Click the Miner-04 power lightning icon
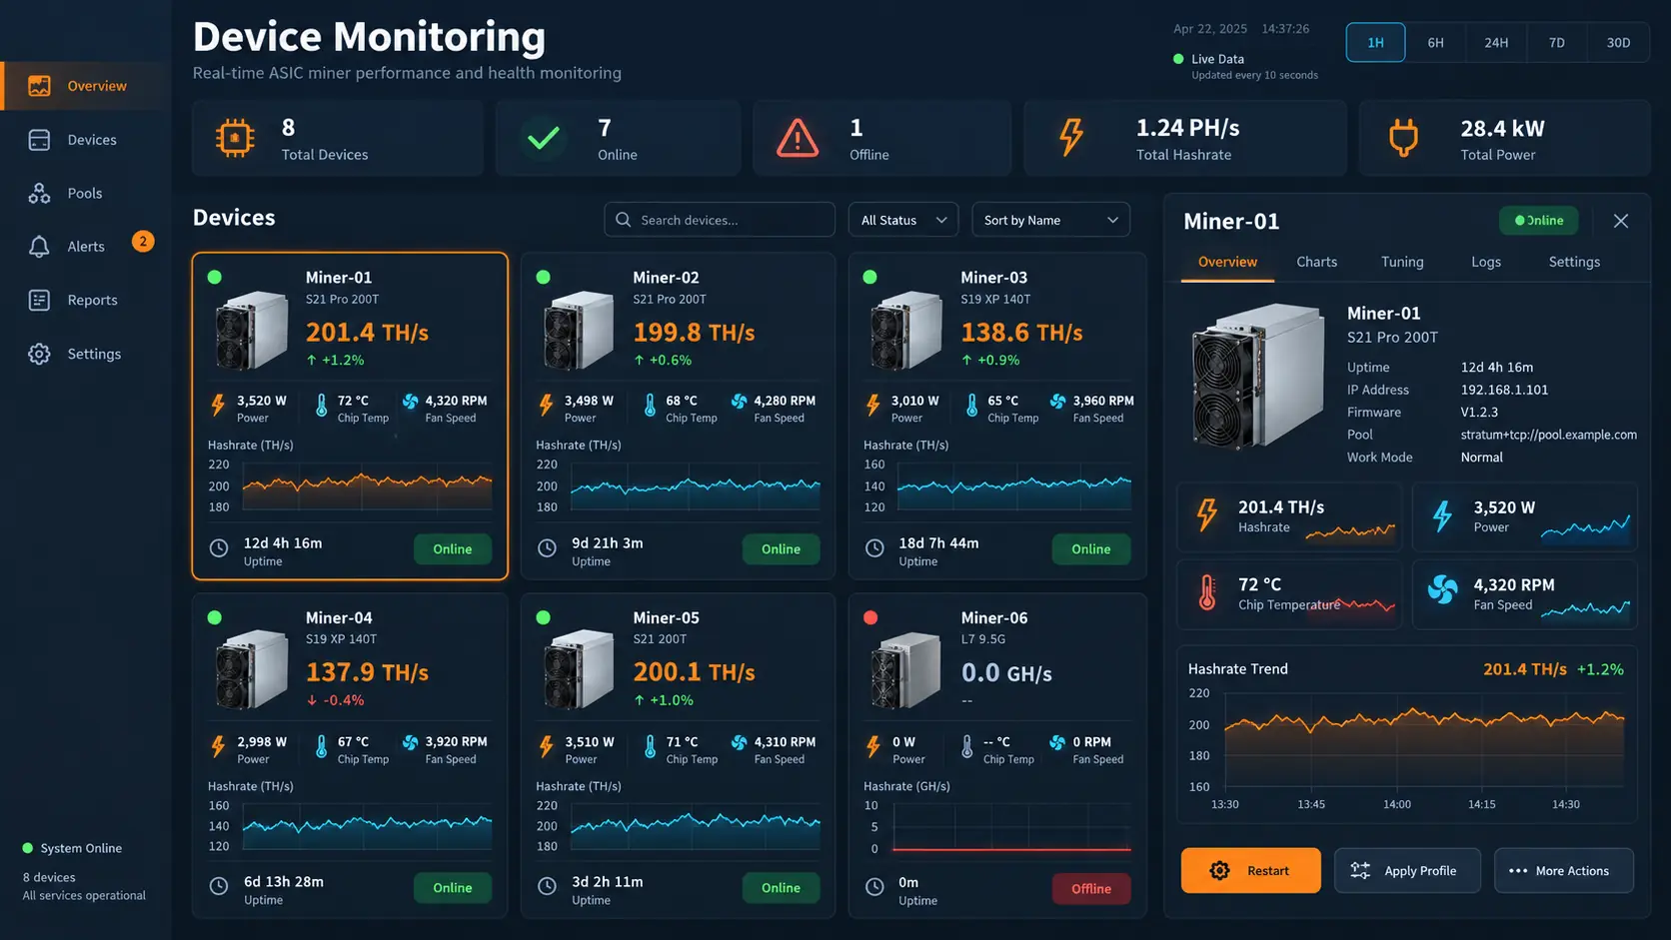 (x=218, y=746)
